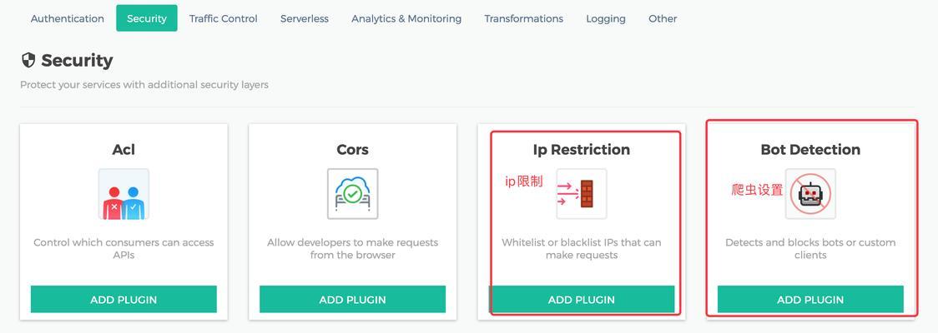Viewport: 938px width, 333px height.
Task: Click the shield icon beside Security heading
Action: click(28, 60)
